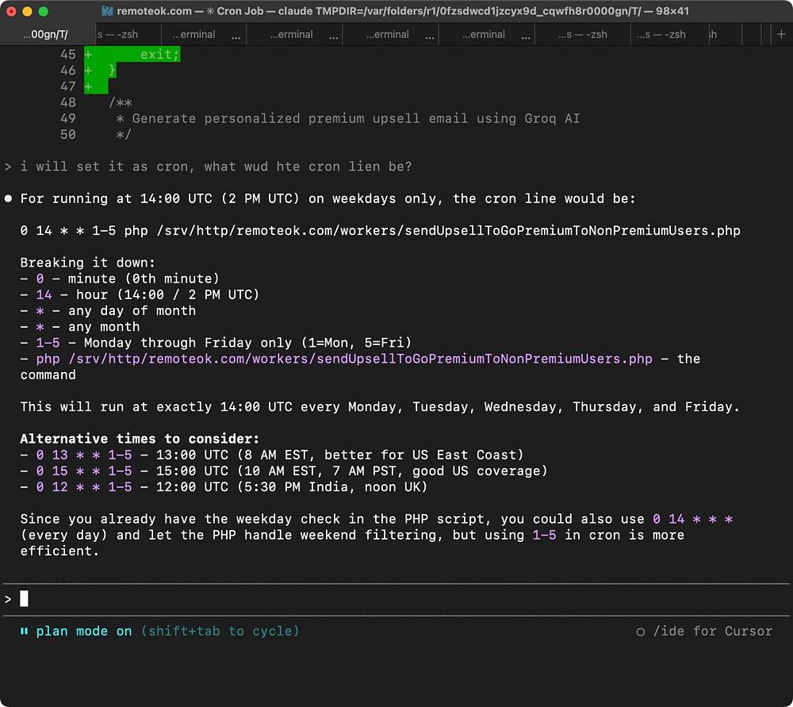The image size is (793, 707).
Task: Click the purple '1-5' in the last paragraph
Action: (544, 535)
